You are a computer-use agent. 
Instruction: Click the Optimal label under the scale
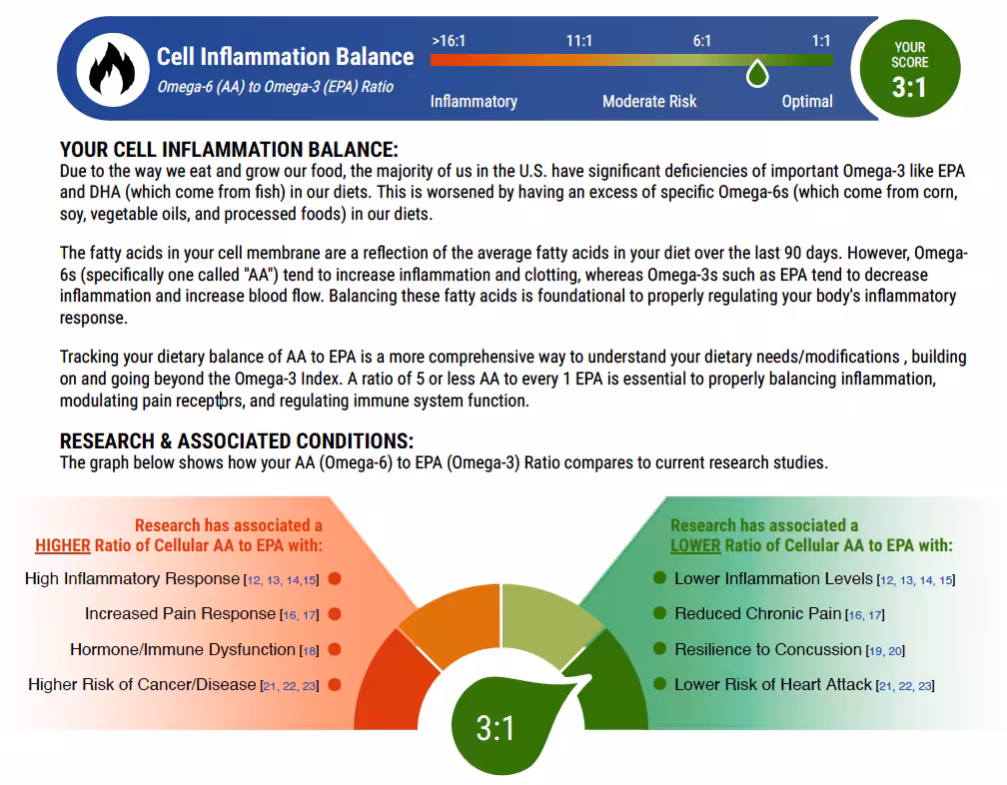coord(807,101)
